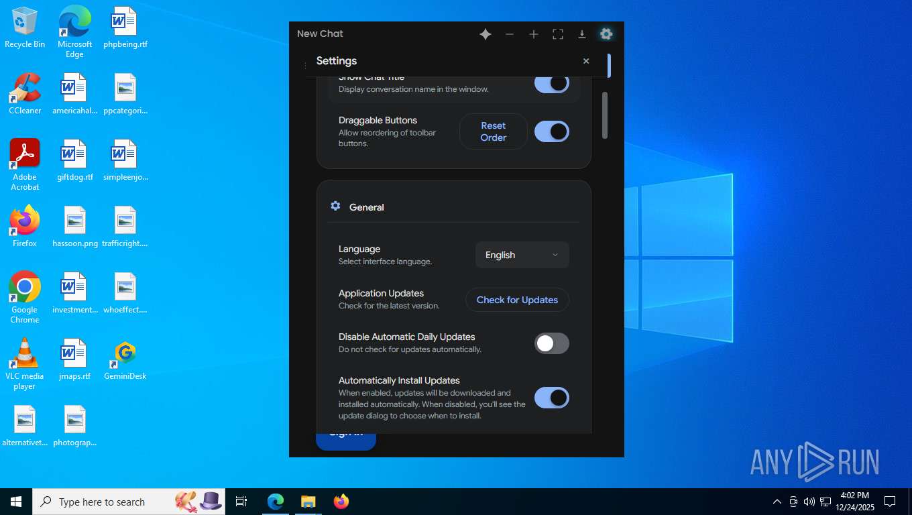912x515 pixels.
Task: Select hassoon.png desktop file
Action: pyautogui.click(x=74, y=227)
